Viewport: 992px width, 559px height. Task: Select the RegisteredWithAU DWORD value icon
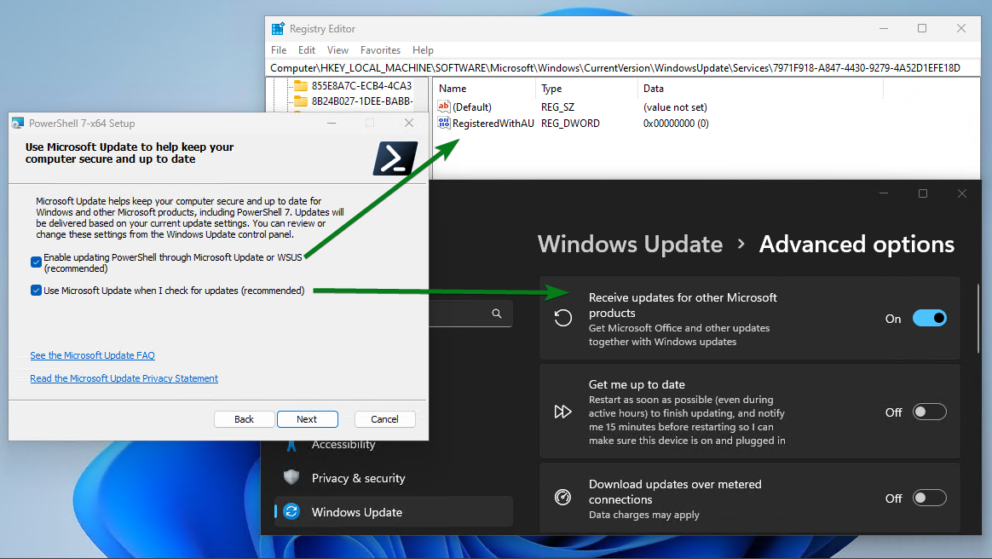tap(443, 124)
